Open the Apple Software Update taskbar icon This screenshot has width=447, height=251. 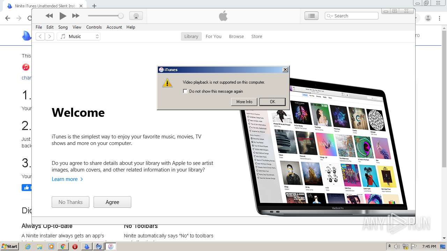(x=99, y=246)
